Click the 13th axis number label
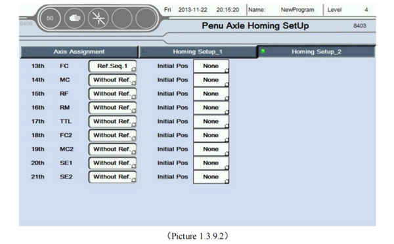Viewport: 394px width, 244px height. click(37, 66)
